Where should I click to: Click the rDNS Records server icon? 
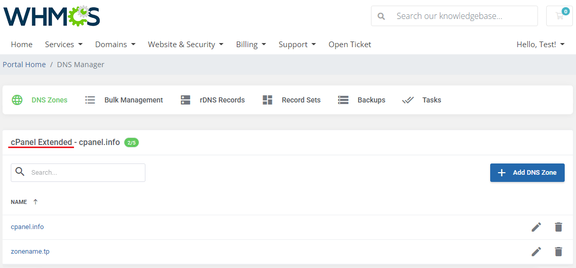(x=185, y=100)
